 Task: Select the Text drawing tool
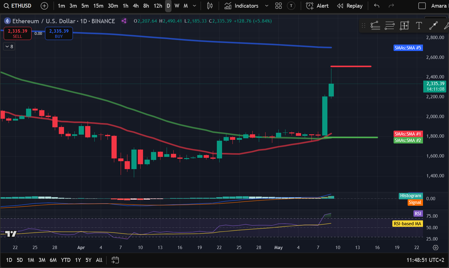pos(419,26)
